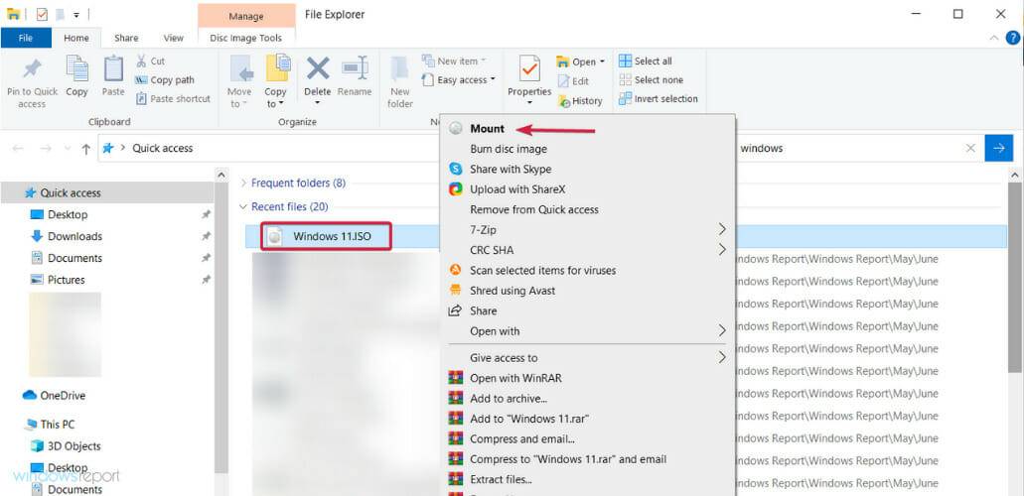Click the Cut scissors icon
This screenshot has height=496, width=1024.
141,61
